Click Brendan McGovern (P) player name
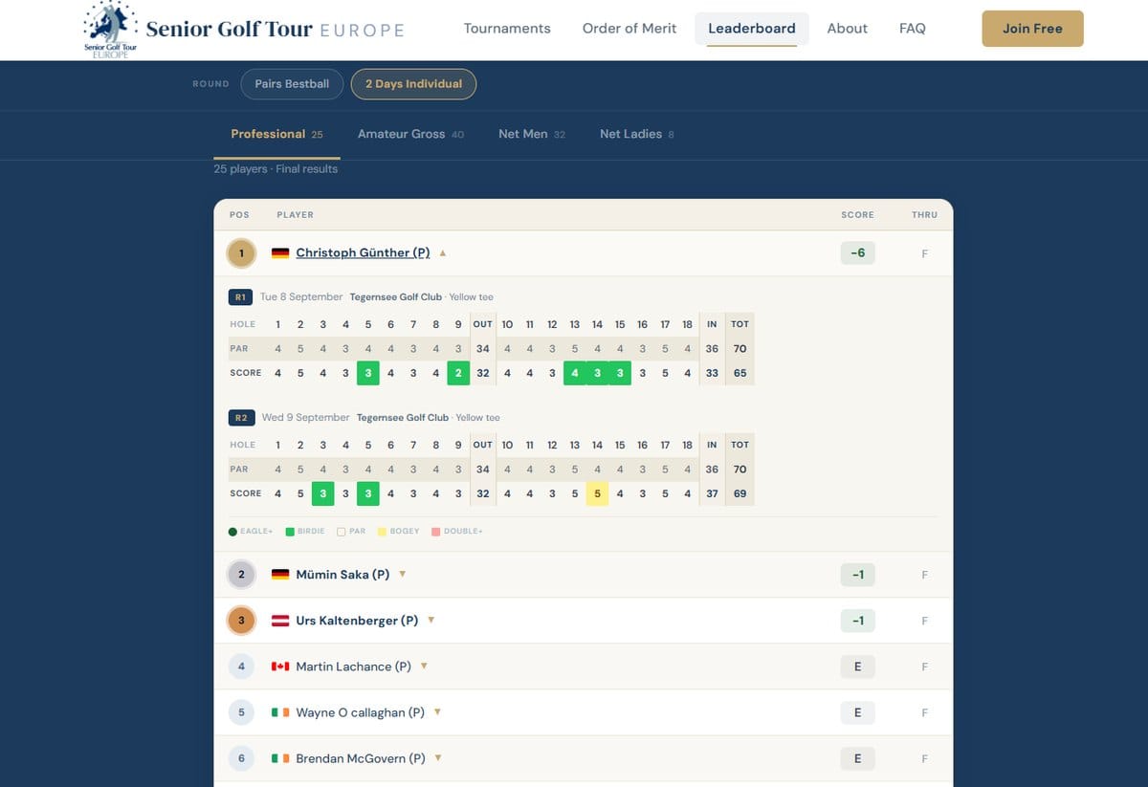The height and width of the screenshot is (787, 1148). [361, 758]
